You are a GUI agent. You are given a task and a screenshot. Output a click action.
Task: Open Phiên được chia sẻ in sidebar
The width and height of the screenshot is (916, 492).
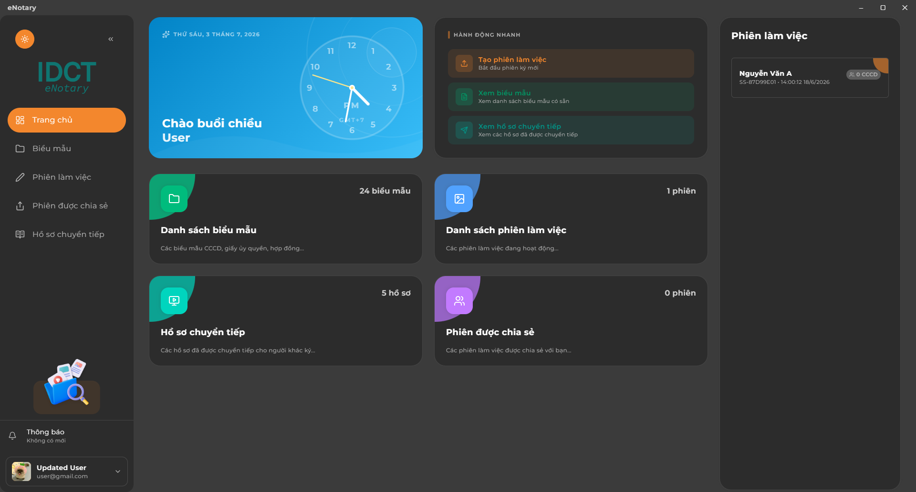pos(67,206)
